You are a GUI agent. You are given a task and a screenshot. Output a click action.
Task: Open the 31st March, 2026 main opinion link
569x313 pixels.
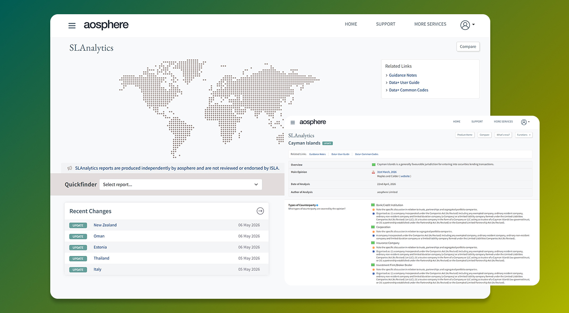point(386,172)
